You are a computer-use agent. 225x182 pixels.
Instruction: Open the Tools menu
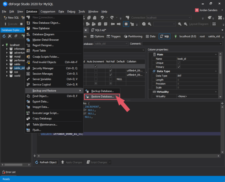(x=82, y=11)
